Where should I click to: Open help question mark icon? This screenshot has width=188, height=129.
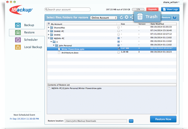click(x=174, y=17)
